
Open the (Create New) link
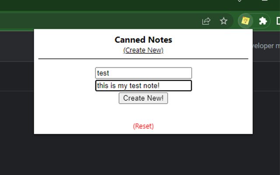click(143, 50)
